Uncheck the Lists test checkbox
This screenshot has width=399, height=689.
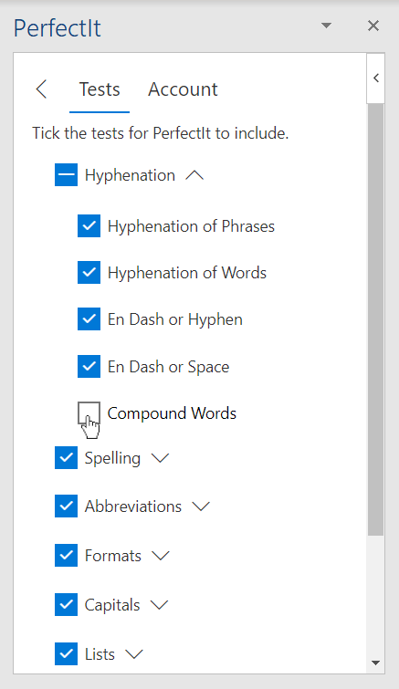(67, 653)
